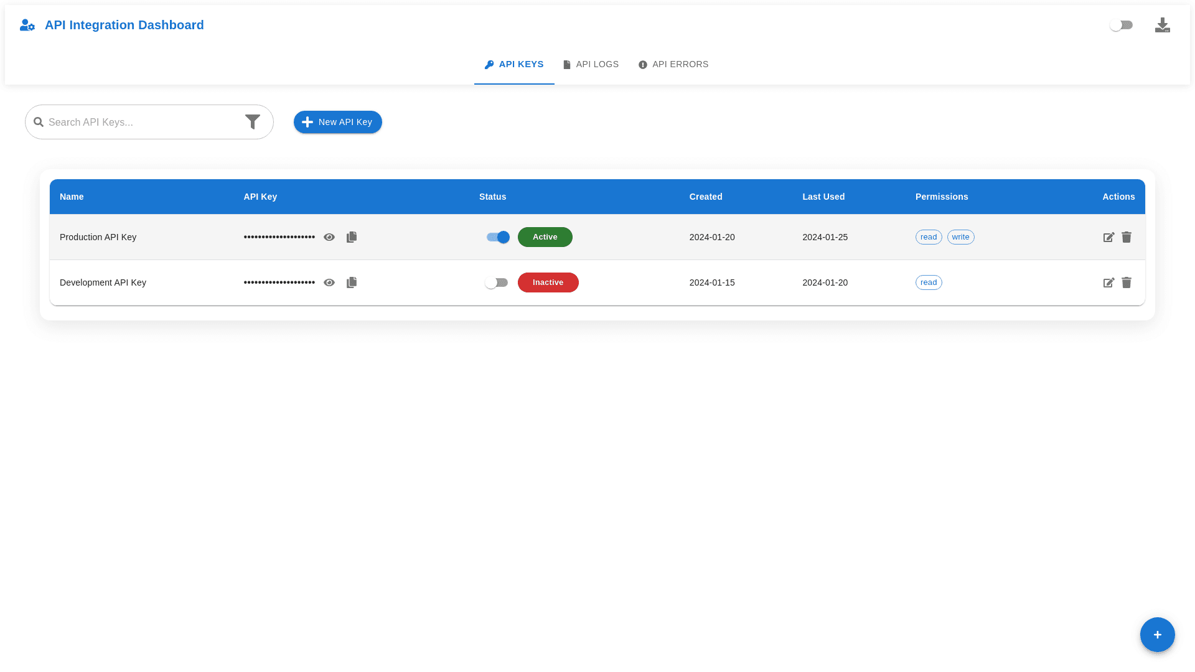Copy the Development API Key value
This screenshot has height=672, width=1195.
pyautogui.click(x=352, y=282)
